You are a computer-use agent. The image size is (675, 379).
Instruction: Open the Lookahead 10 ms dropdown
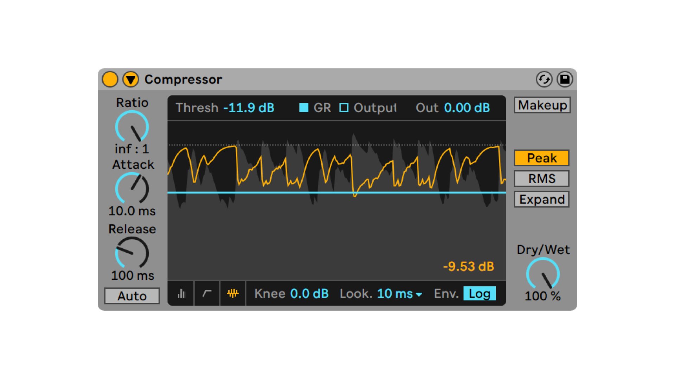[399, 293]
